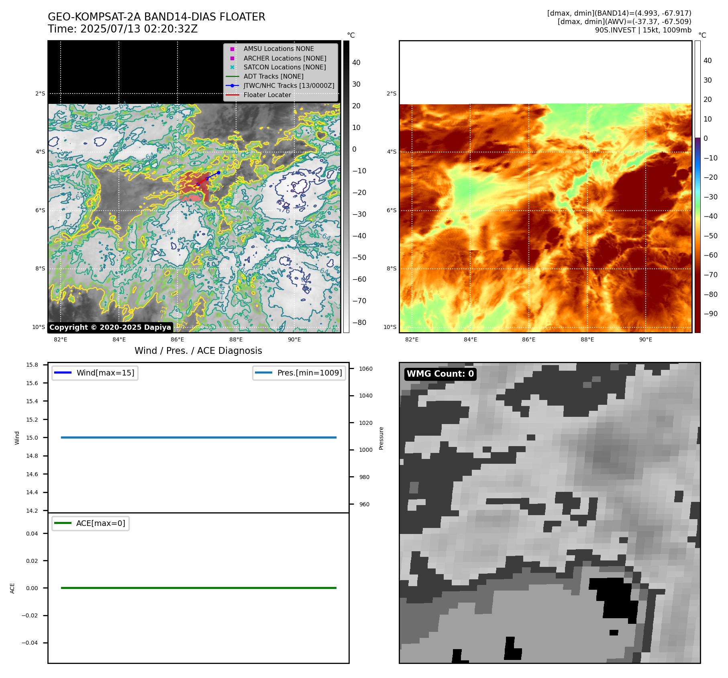Click the vertical ACE axis label
The height and width of the screenshot is (678, 728).
(x=12, y=588)
